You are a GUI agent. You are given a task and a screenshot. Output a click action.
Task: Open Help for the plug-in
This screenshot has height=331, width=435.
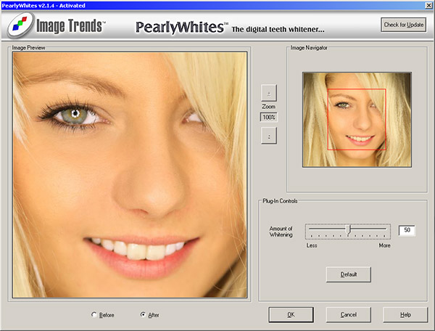405,314
